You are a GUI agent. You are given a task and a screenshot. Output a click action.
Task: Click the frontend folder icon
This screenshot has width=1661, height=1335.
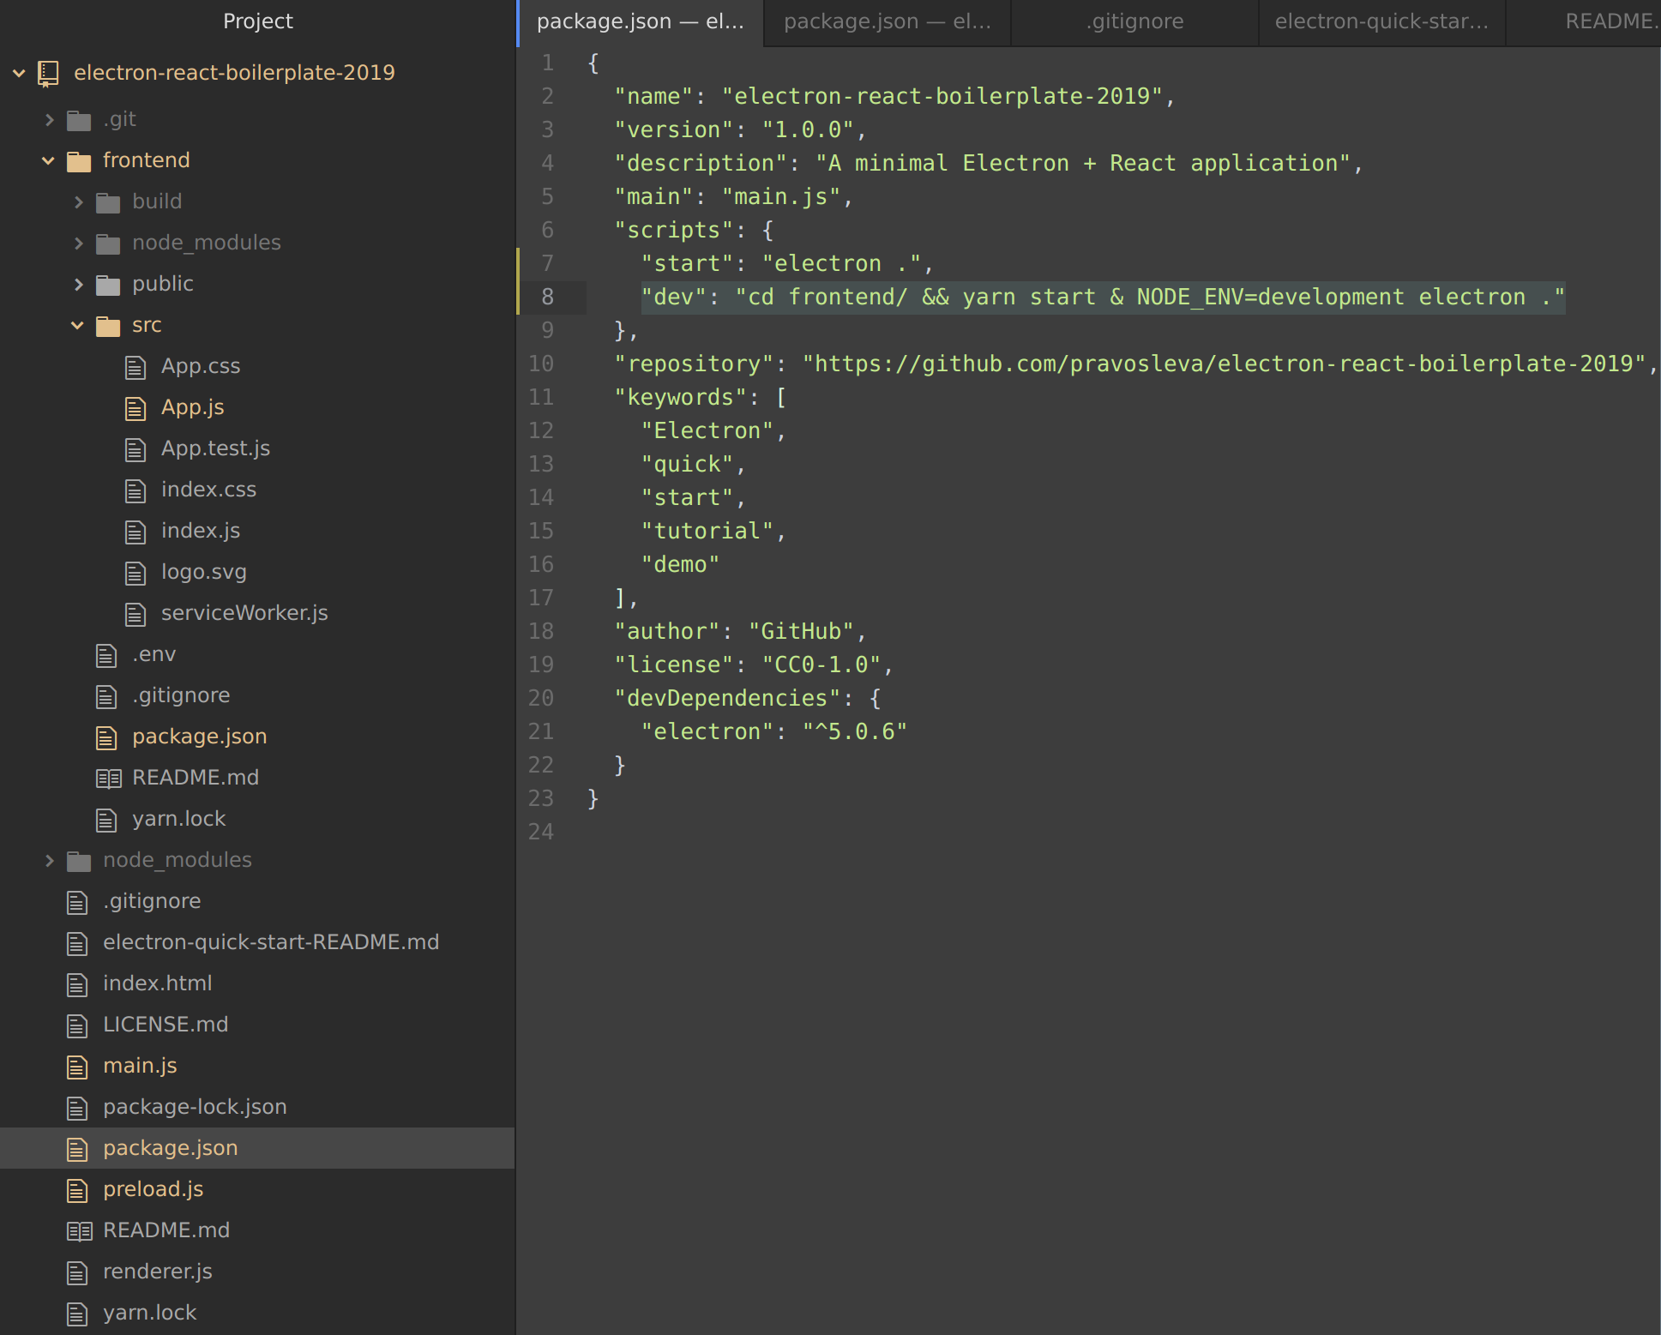(79, 161)
